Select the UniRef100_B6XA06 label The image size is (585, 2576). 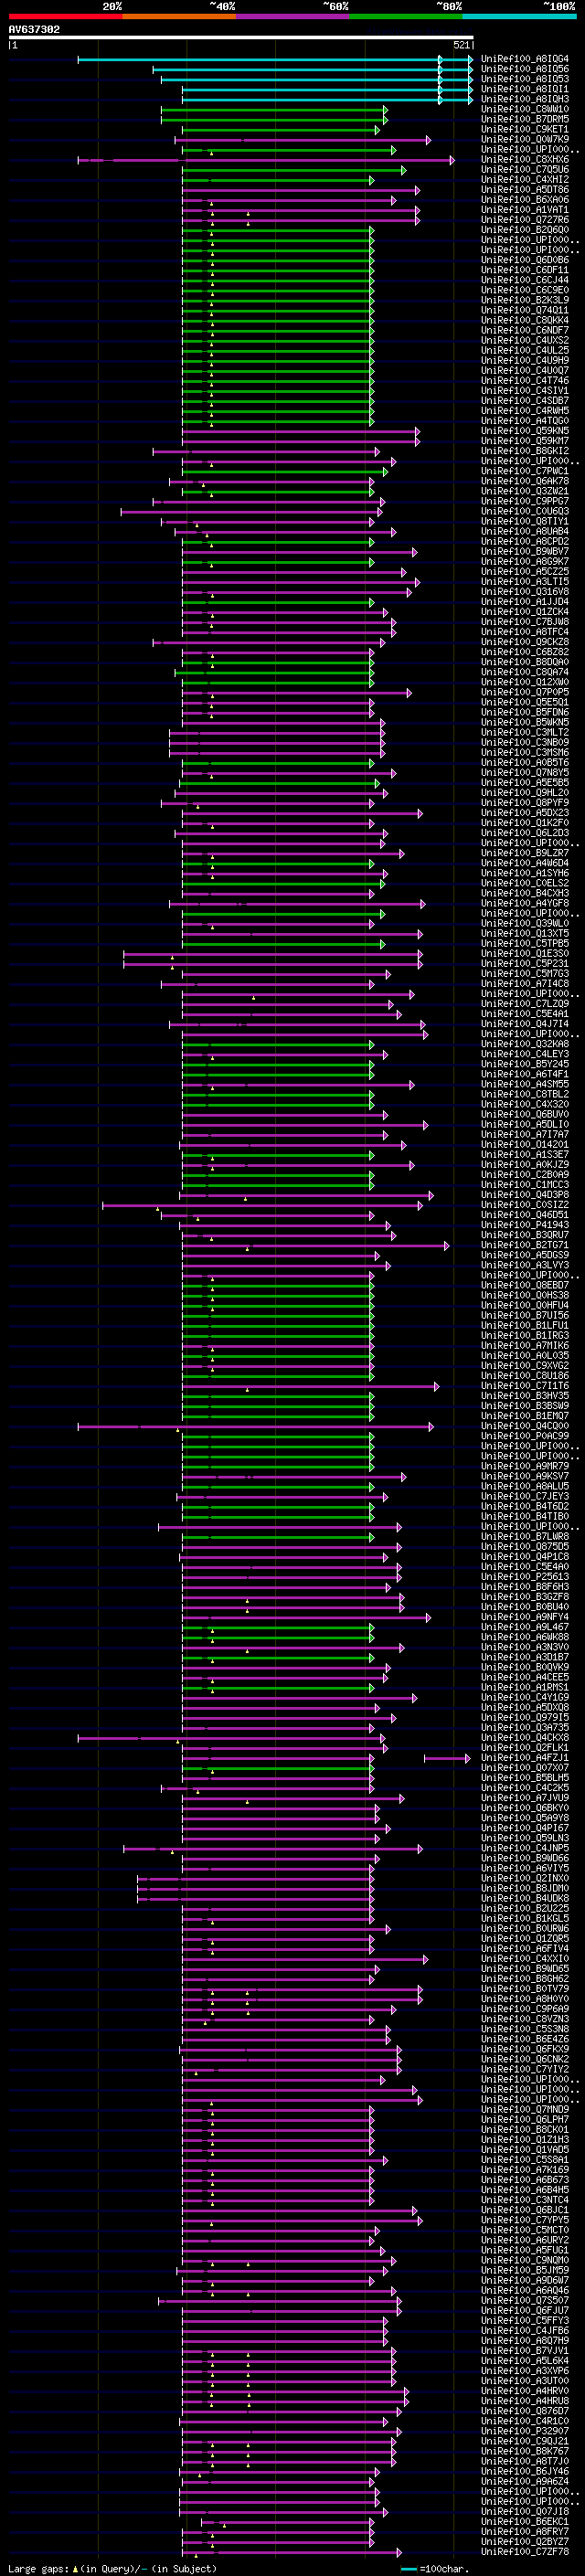(525, 199)
